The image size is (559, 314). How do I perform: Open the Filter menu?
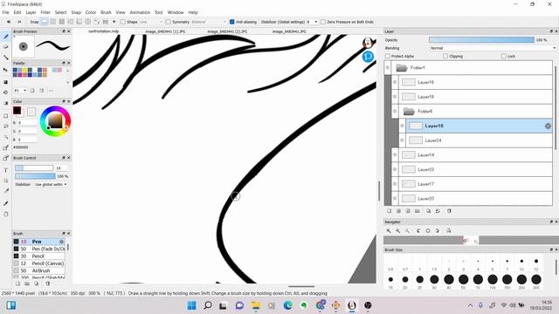[45, 12]
